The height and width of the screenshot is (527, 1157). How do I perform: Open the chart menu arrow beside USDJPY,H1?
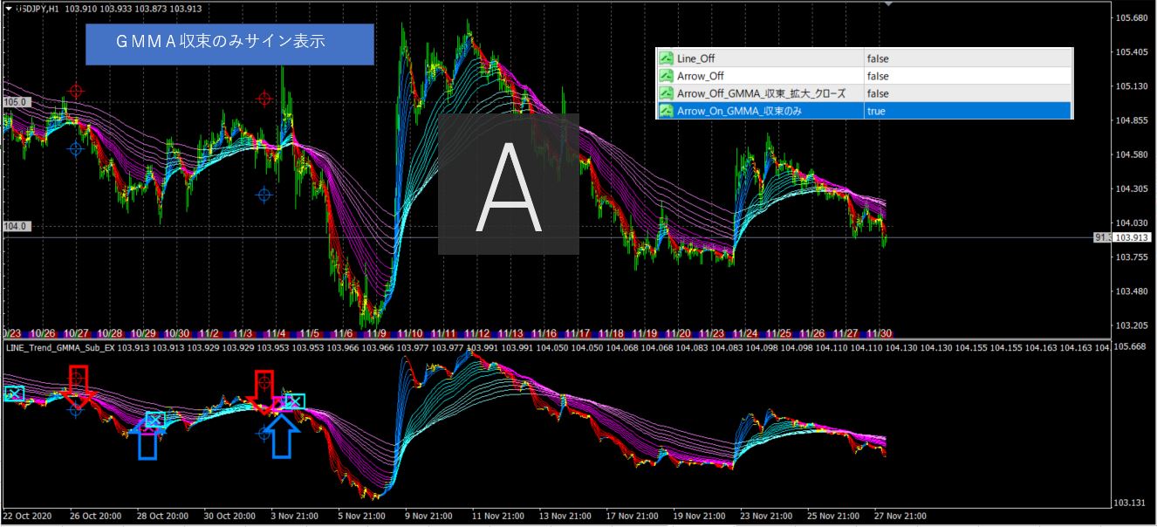click(x=9, y=8)
